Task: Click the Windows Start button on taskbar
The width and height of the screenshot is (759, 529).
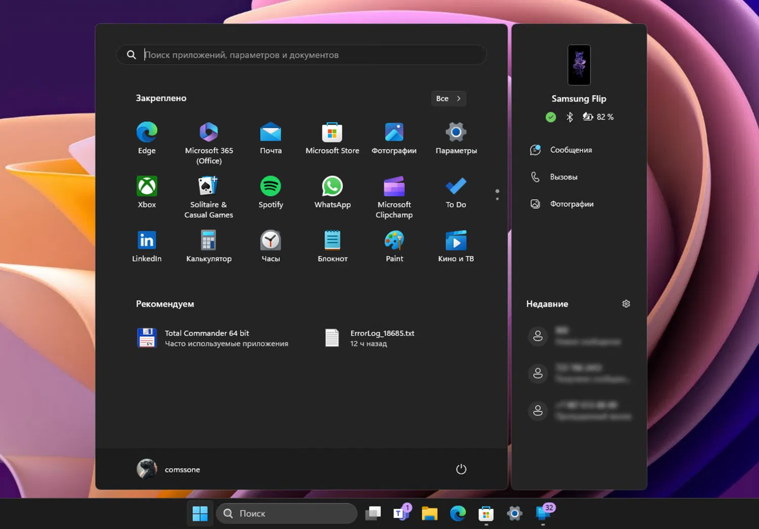Action: click(200, 513)
